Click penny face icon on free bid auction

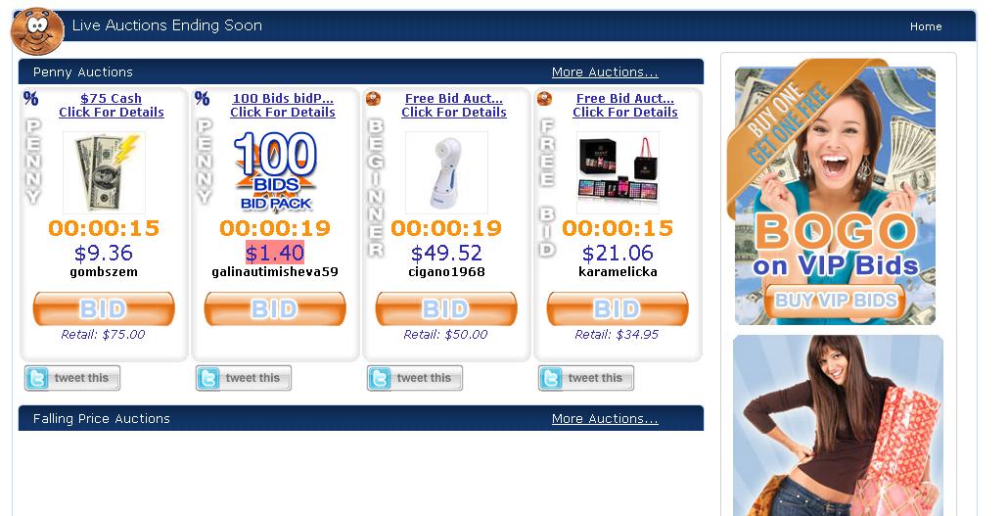tap(544, 99)
